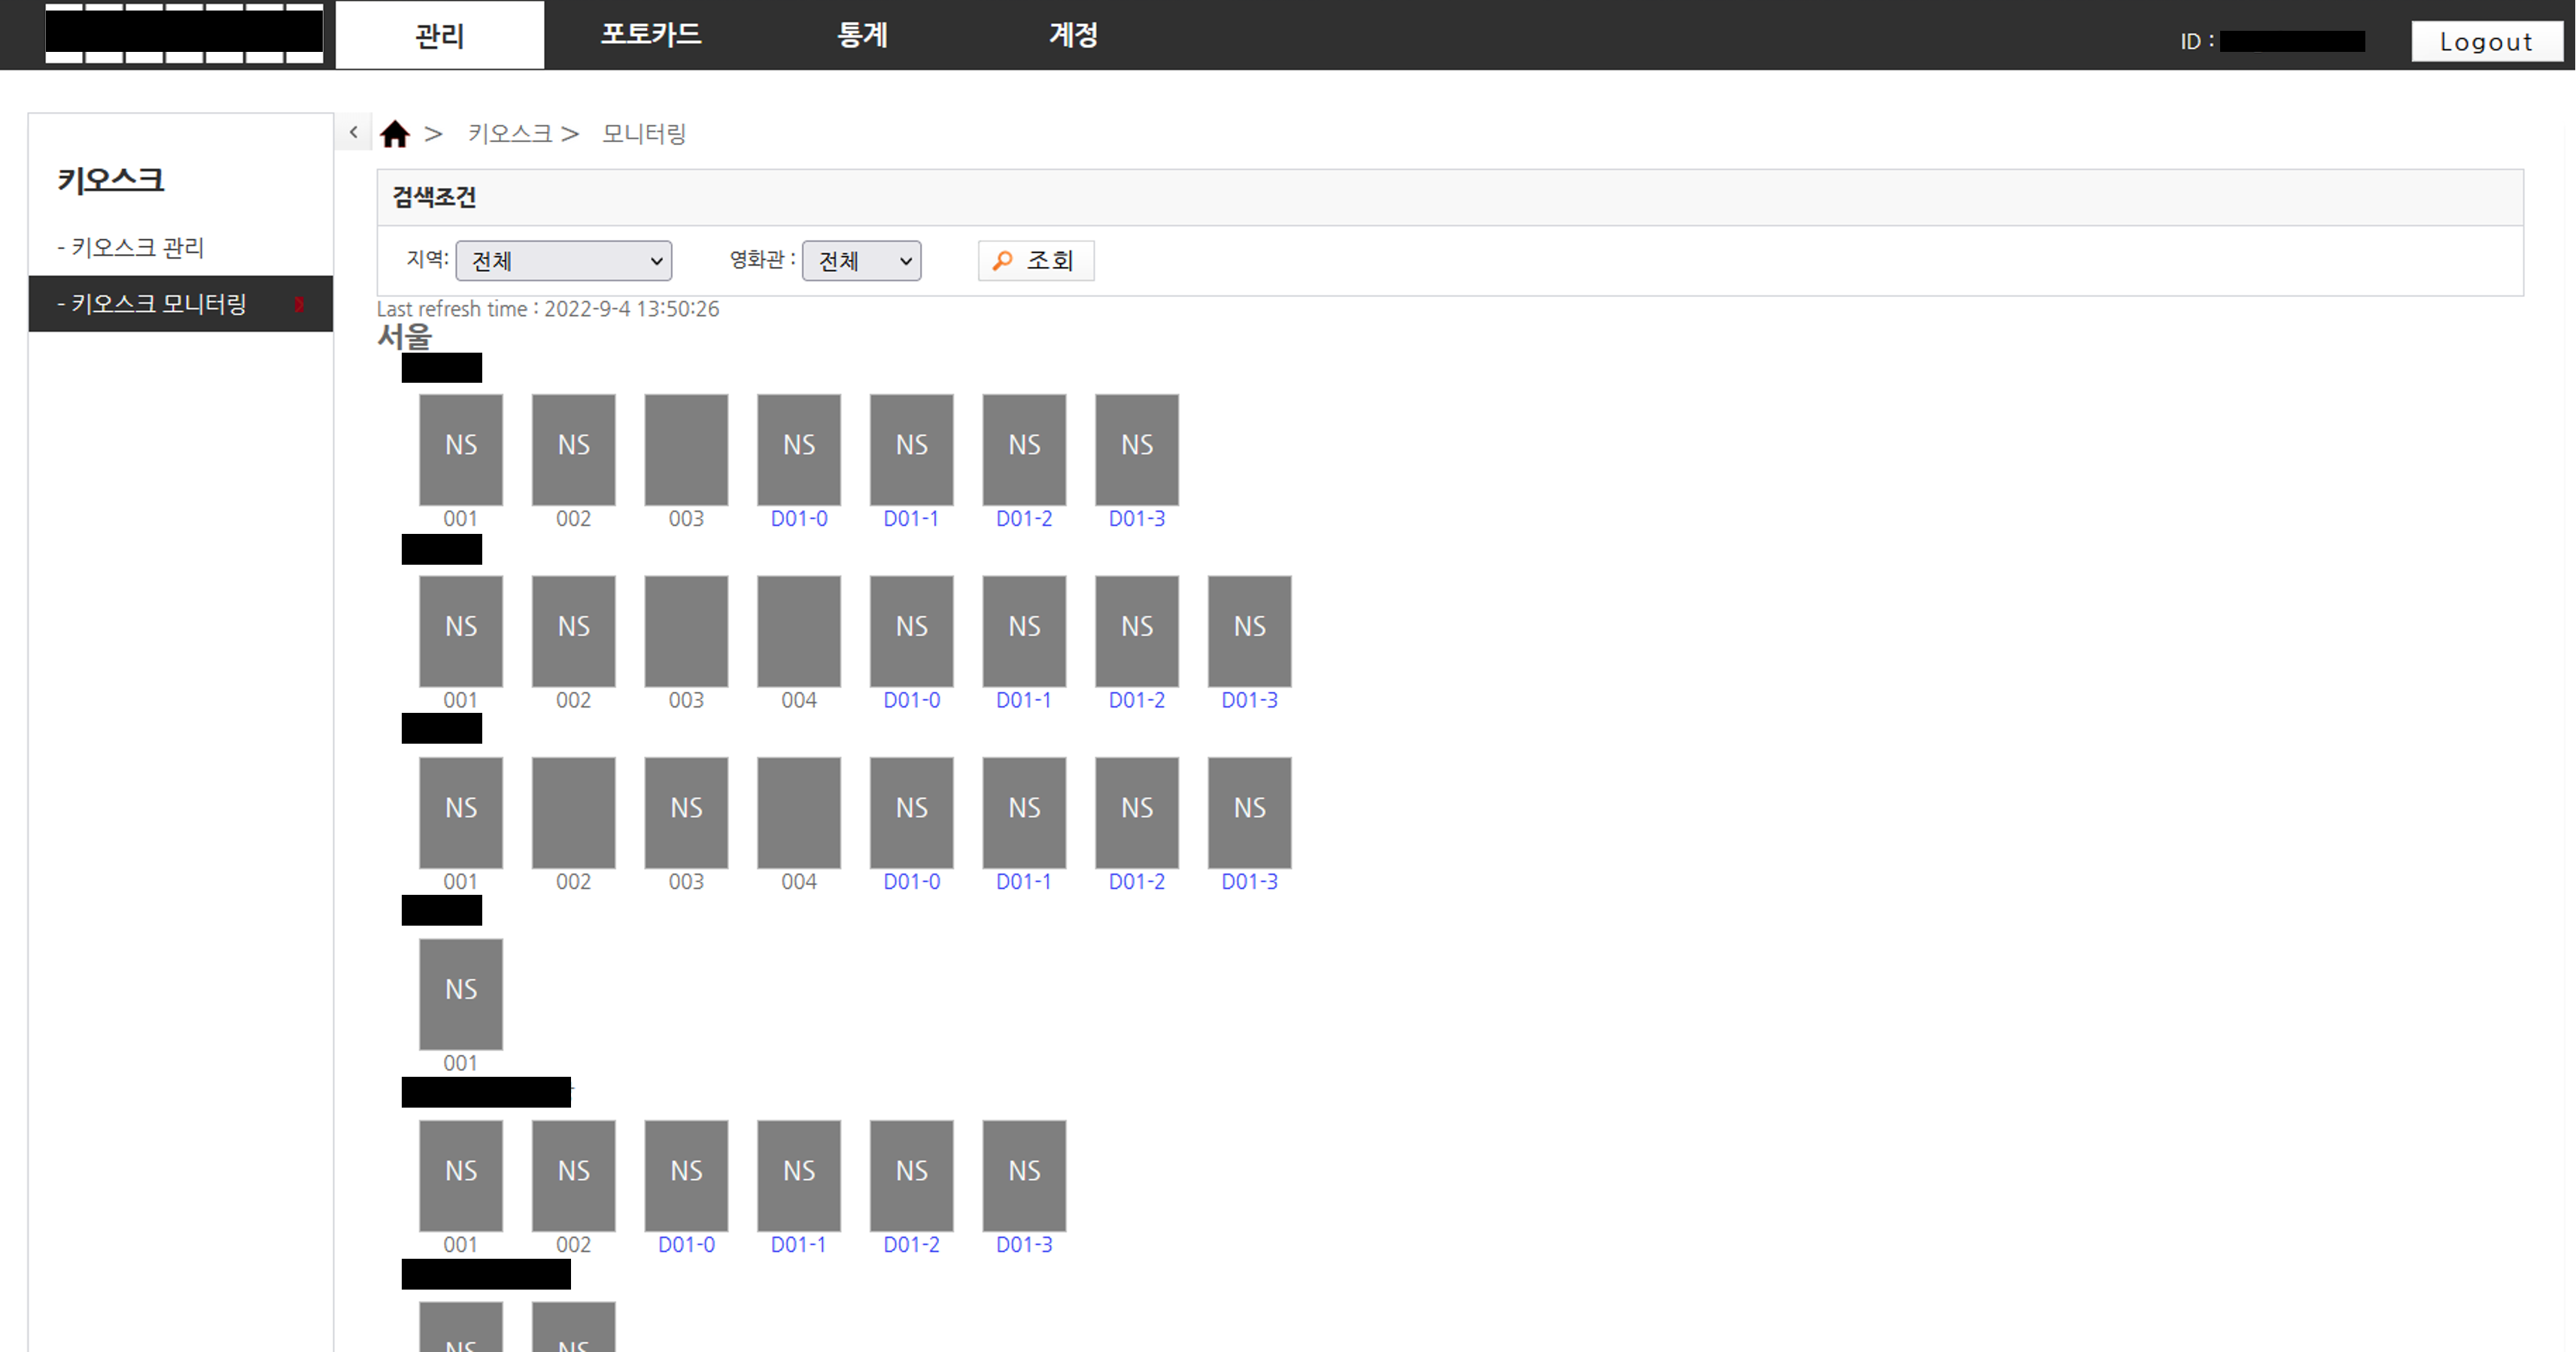Click the home icon in breadcrumb
The width and height of the screenshot is (2576, 1352).
pos(395,134)
